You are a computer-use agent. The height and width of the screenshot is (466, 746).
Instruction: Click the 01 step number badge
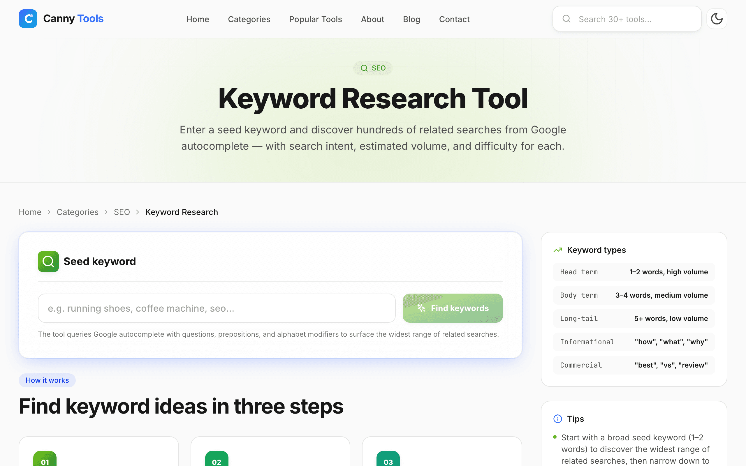(x=45, y=459)
